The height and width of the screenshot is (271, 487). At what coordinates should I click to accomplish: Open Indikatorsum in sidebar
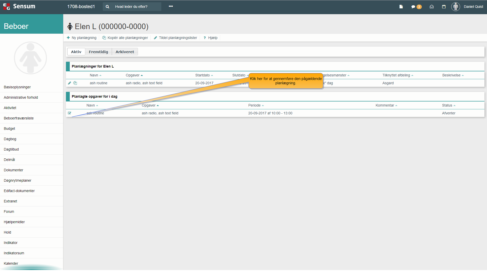coord(31,253)
